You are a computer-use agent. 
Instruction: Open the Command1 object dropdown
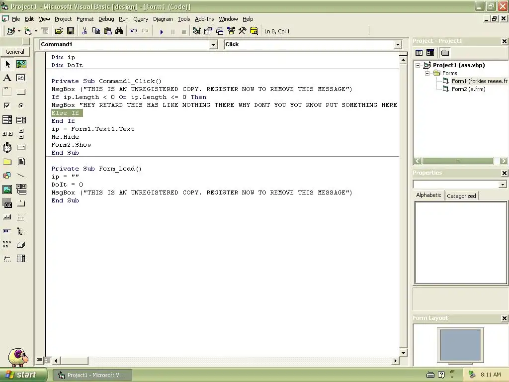213,44
